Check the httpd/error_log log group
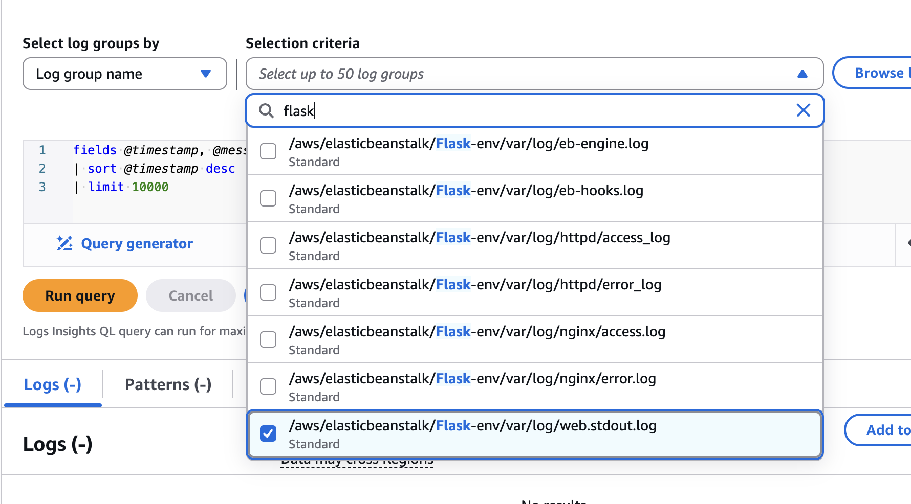This screenshot has height=504, width=911. pyautogui.click(x=268, y=292)
